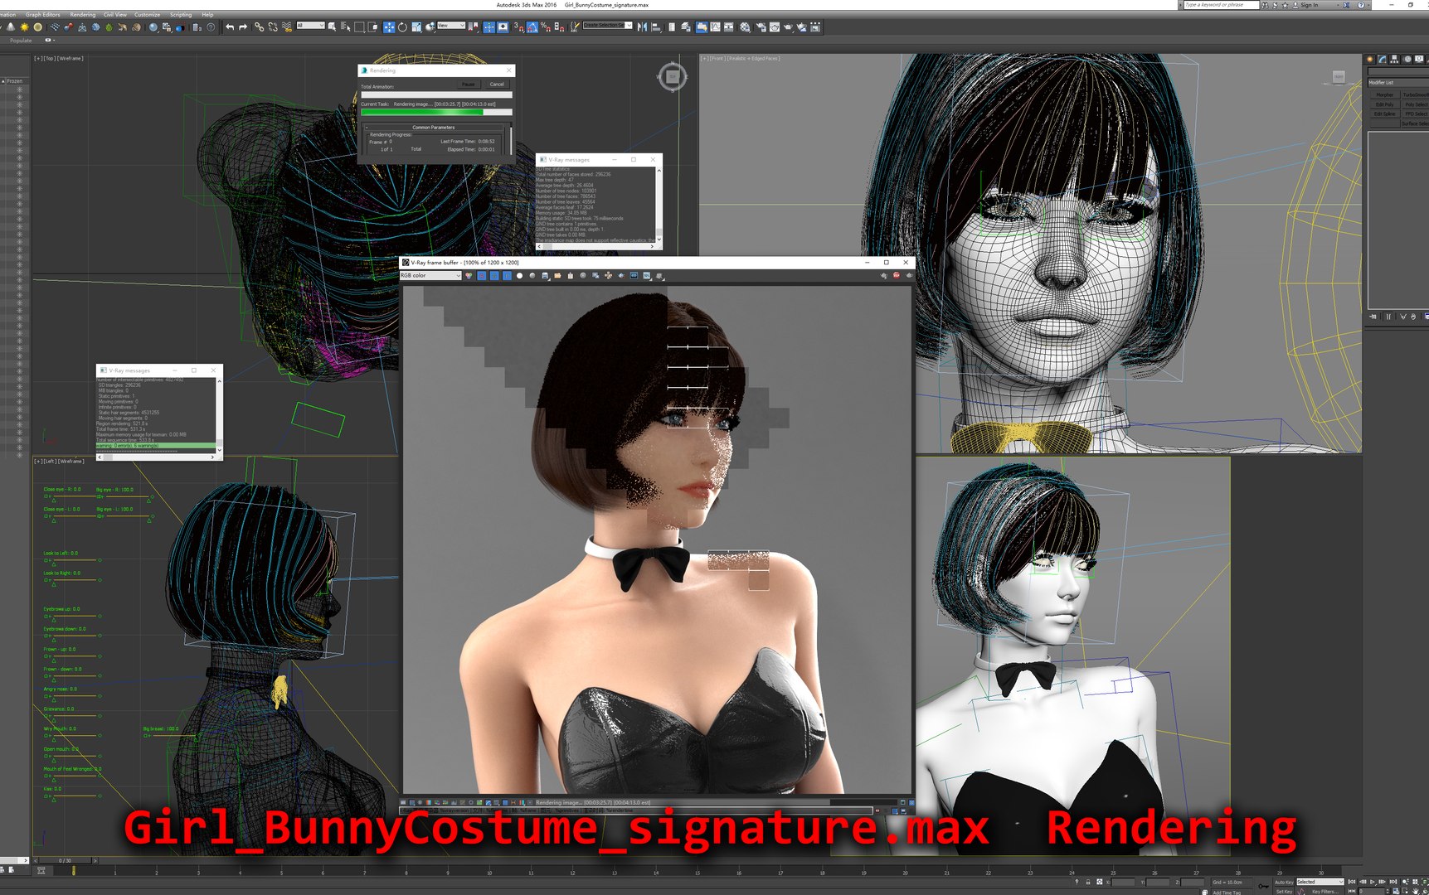The image size is (1429, 895).
Task: Click the Redo arrow in main toolbar
Action: [243, 27]
